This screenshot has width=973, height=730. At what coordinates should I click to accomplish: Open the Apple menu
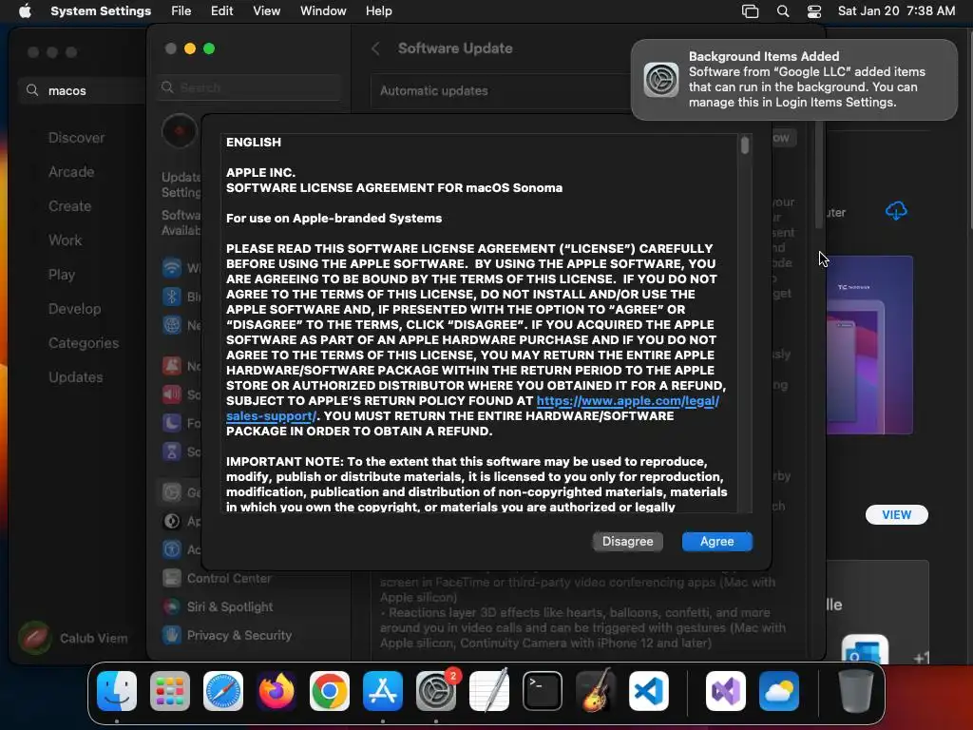pos(25,10)
